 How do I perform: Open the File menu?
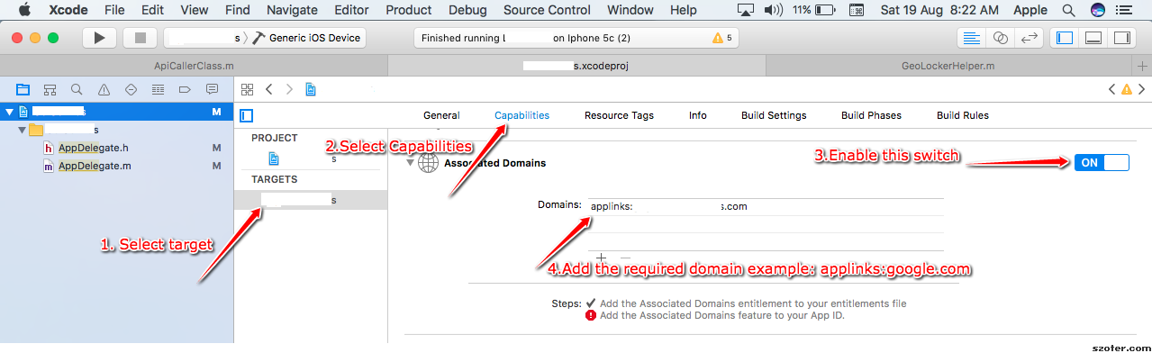point(114,11)
